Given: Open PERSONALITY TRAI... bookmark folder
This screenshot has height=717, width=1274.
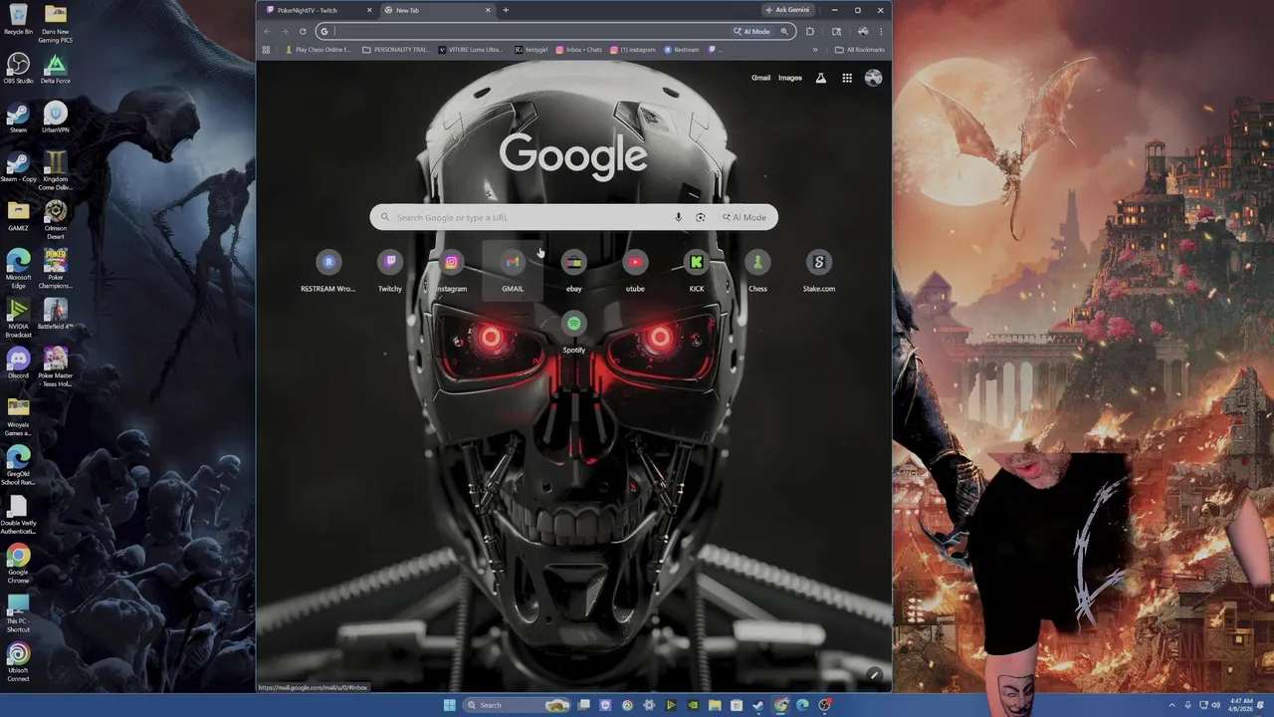Looking at the screenshot, I should point(395,50).
